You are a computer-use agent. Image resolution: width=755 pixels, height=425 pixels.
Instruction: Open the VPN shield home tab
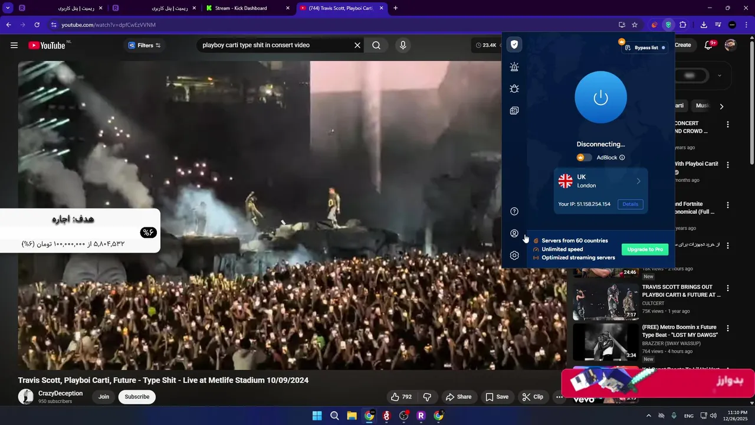(514, 45)
